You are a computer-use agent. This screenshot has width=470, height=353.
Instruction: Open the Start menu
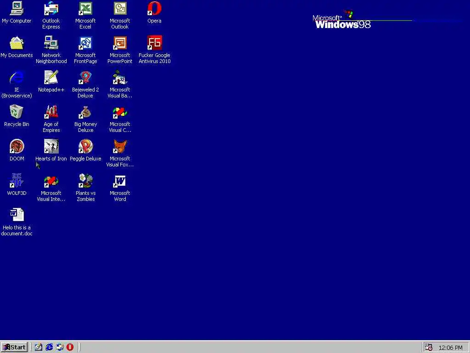(14, 347)
